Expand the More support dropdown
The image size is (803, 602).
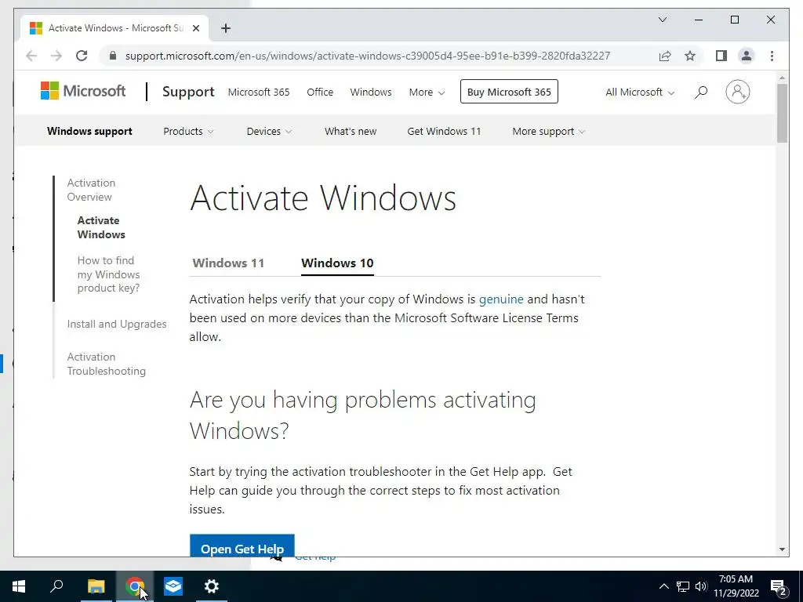tap(548, 132)
